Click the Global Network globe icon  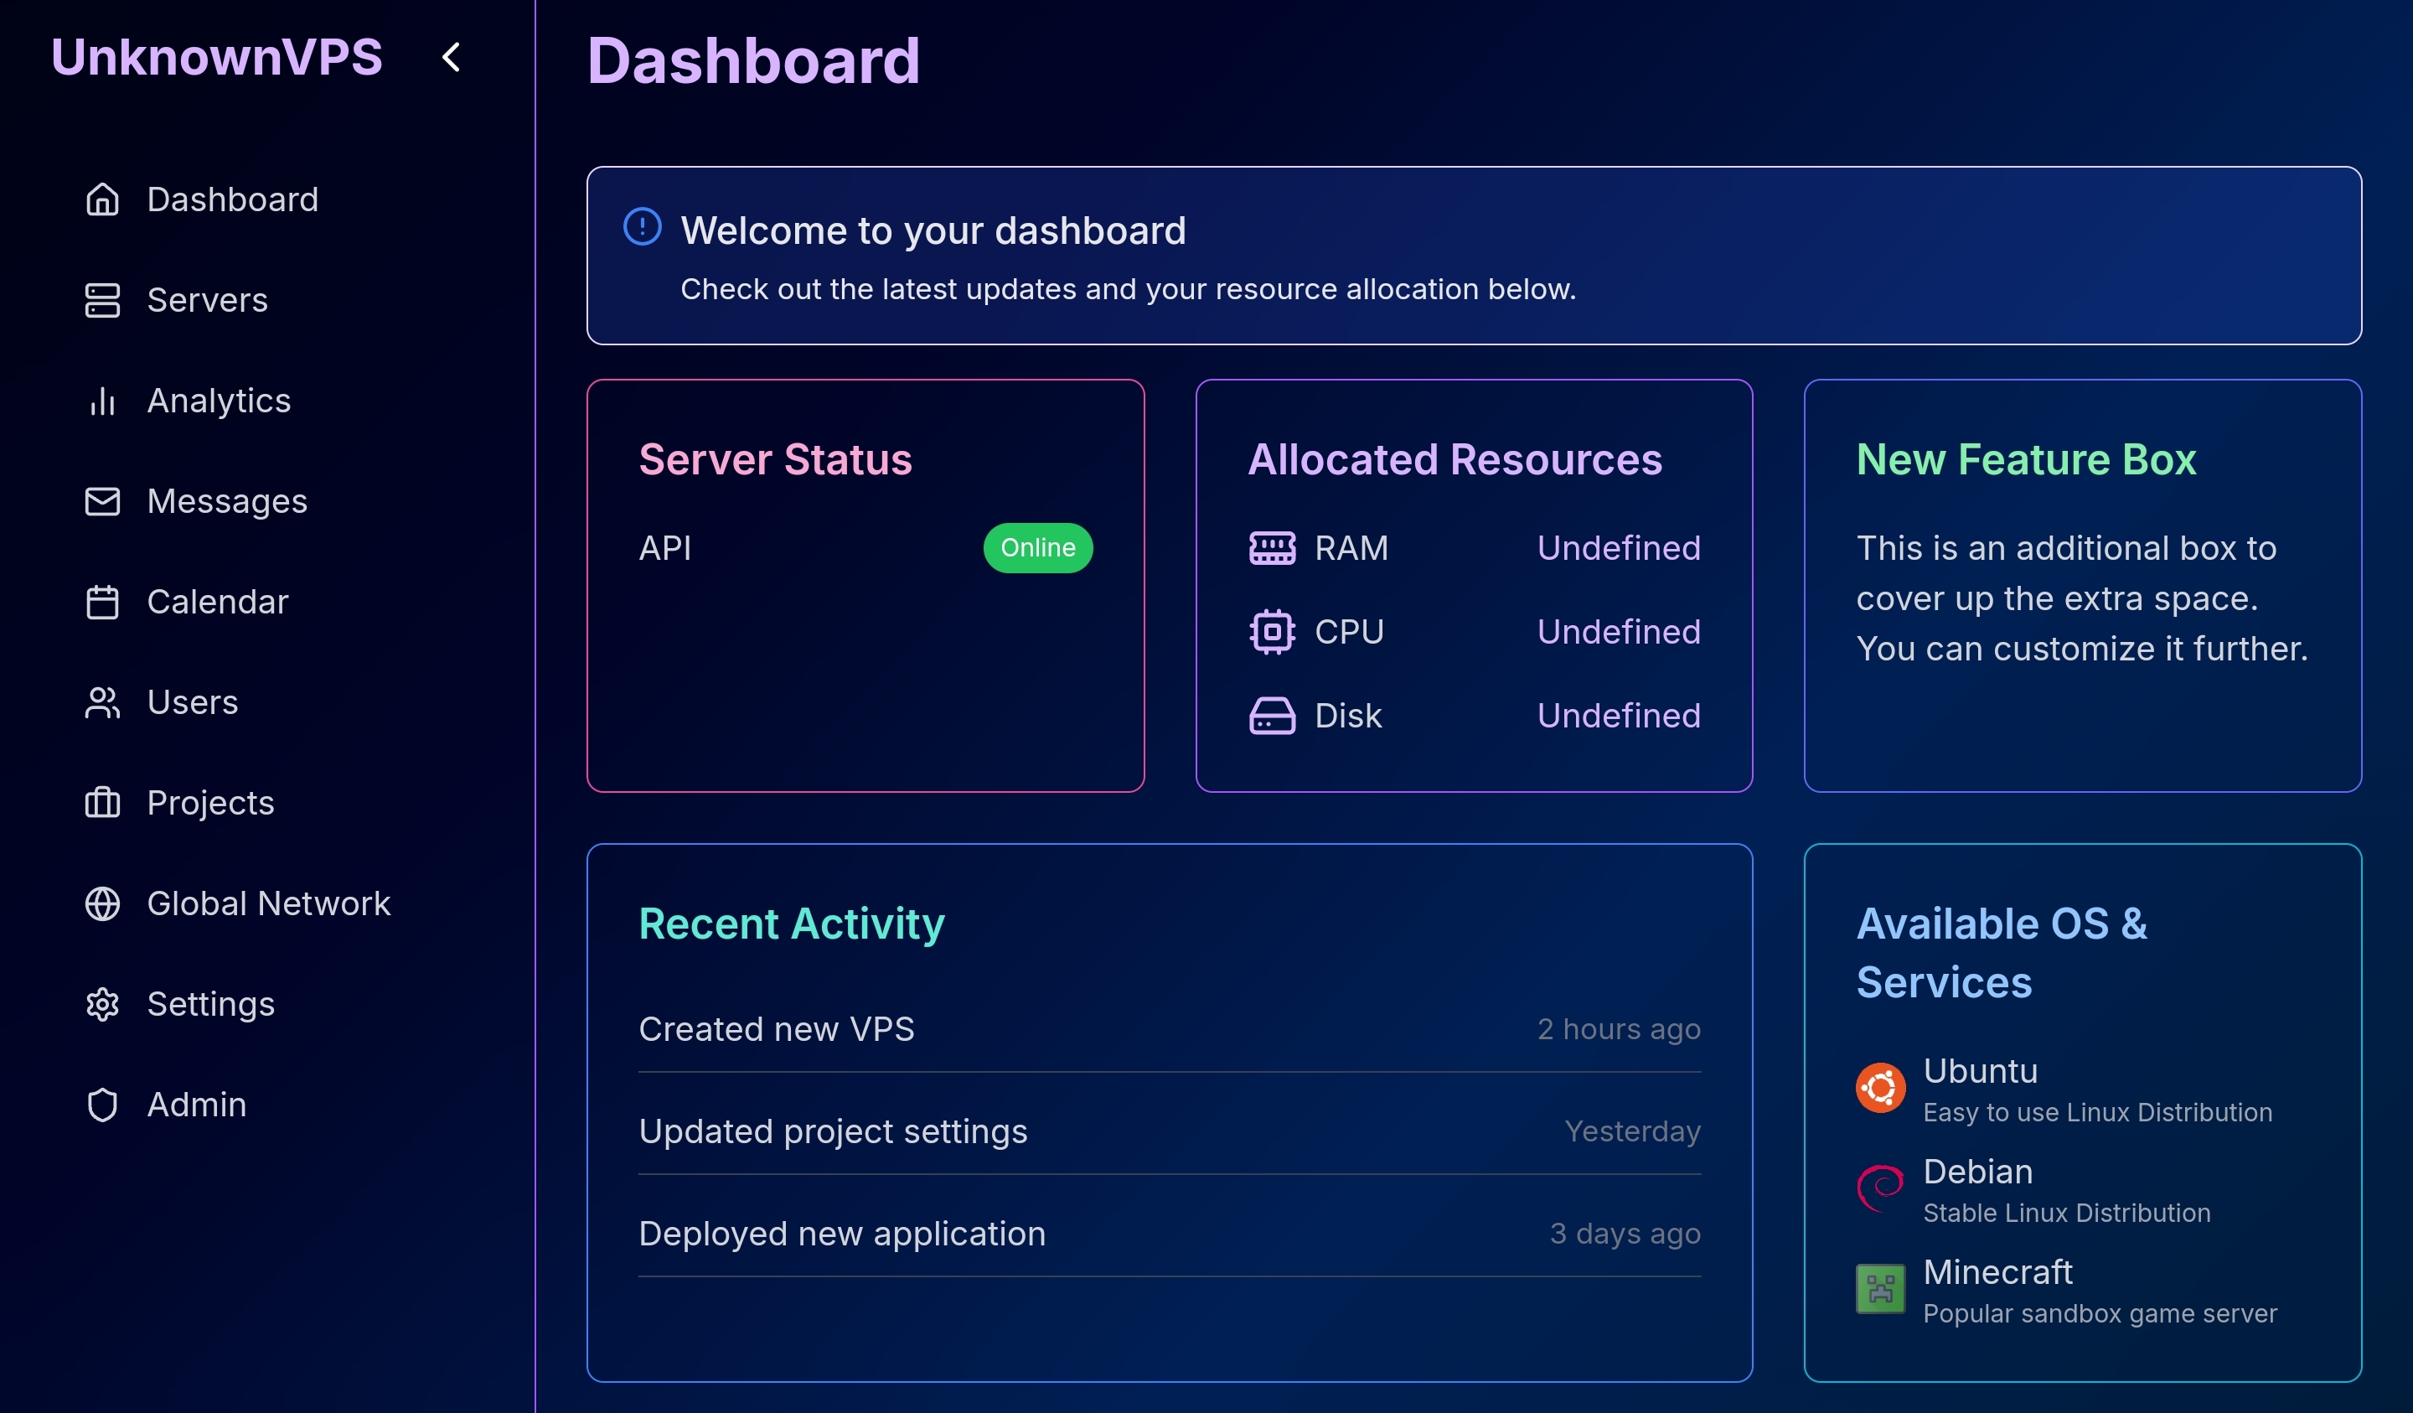click(x=102, y=903)
